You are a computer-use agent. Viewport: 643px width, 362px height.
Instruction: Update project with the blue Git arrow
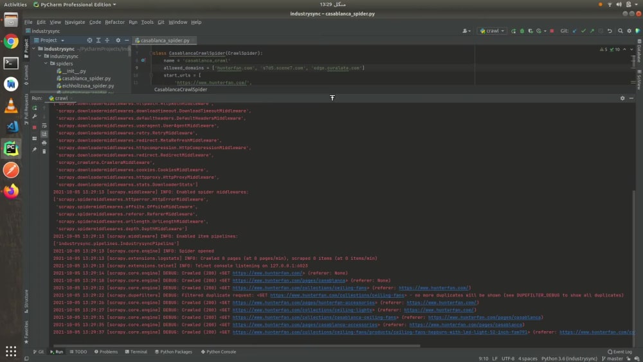point(574,31)
